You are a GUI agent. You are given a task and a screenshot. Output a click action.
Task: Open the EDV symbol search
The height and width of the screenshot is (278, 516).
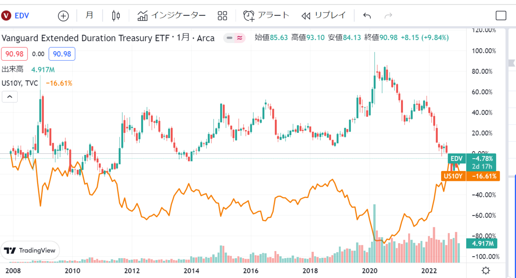click(15, 16)
